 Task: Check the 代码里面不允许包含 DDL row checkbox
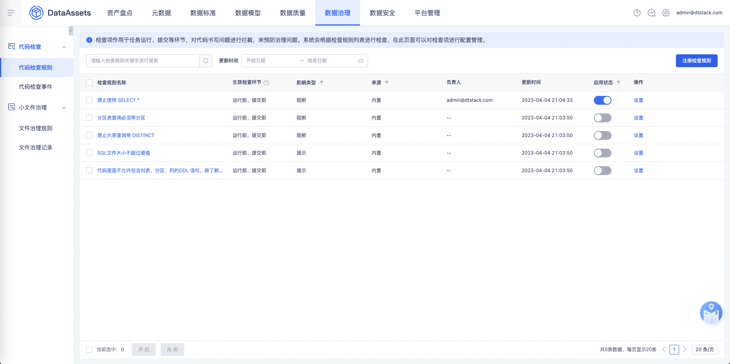point(89,170)
